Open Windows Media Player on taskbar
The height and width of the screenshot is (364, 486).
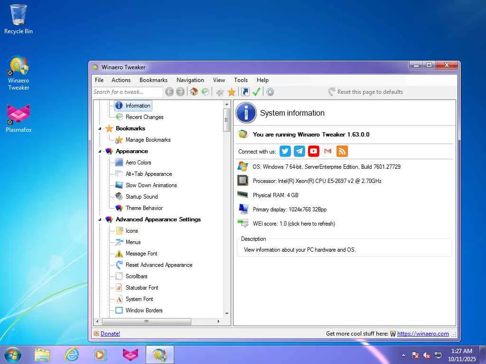tap(101, 355)
